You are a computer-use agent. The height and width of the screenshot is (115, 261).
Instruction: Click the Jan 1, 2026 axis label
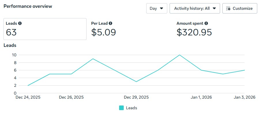pyautogui.click(x=201, y=97)
